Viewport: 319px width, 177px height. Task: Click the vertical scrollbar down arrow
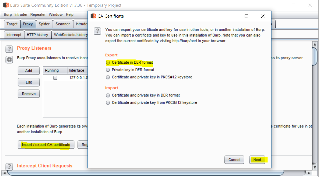(x=315, y=168)
